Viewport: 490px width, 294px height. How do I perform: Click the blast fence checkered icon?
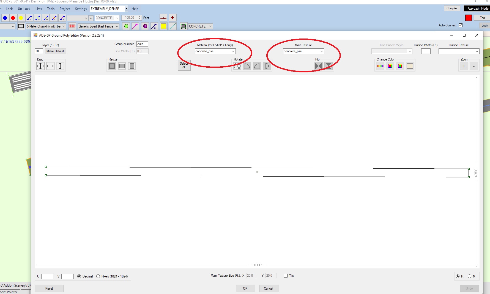(x=72, y=26)
